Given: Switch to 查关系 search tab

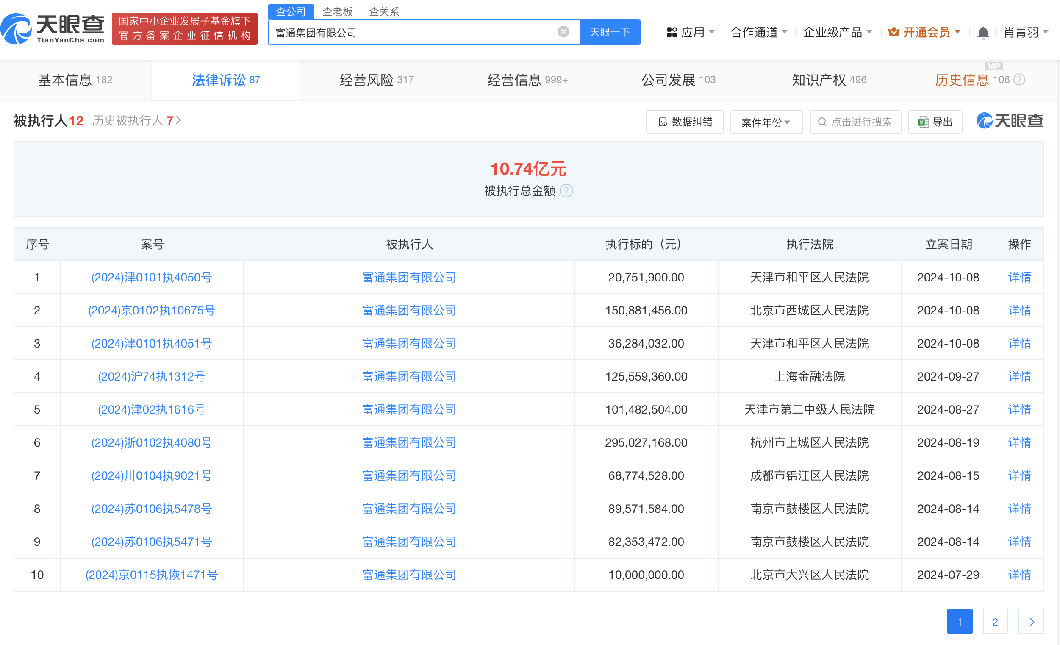Looking at the screenshot, I should coord(384,11).
